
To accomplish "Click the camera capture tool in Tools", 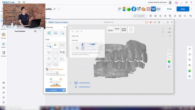I will (x=55, y=58).
